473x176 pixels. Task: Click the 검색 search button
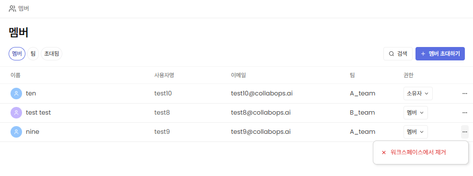click(398, 54)
